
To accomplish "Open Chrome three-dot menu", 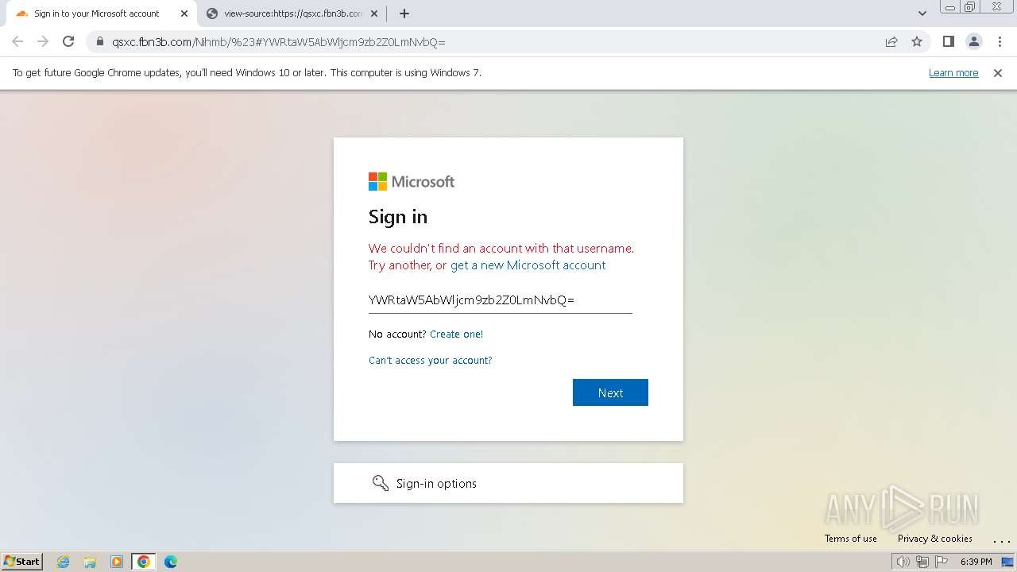I will click(1000, 41).
